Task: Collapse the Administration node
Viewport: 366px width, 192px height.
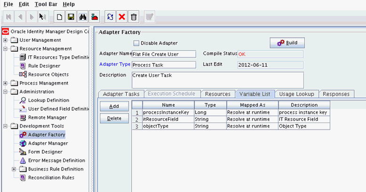Action: tap(5, 92)
